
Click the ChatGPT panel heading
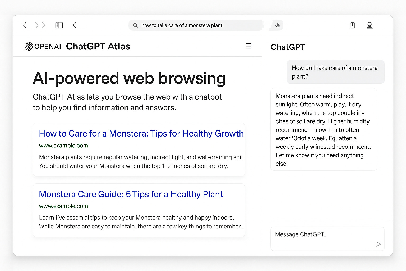tap(288, 47)
